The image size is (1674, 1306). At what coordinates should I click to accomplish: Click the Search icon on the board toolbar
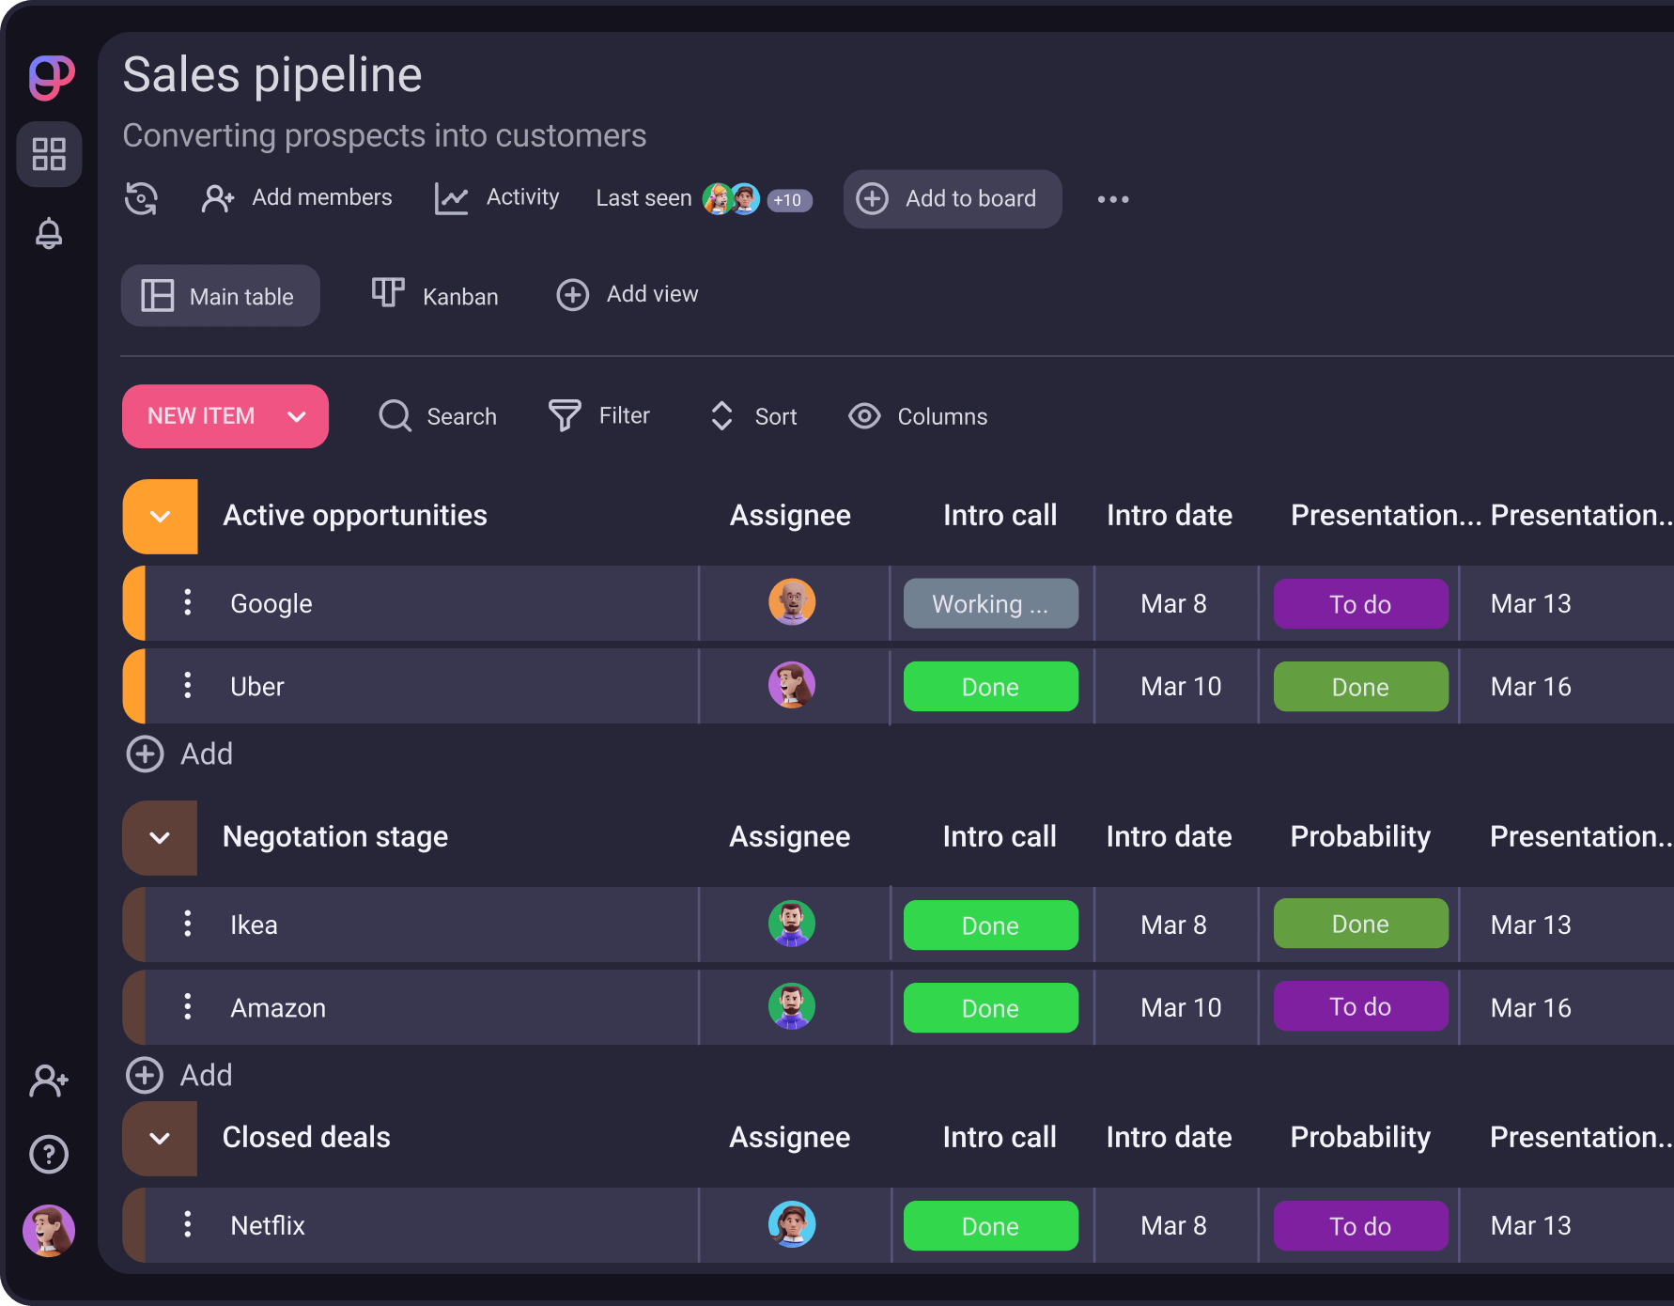pos(394,416)
